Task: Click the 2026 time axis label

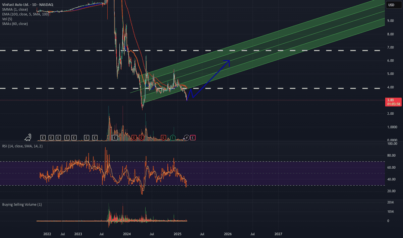Action: click(228, 234)
